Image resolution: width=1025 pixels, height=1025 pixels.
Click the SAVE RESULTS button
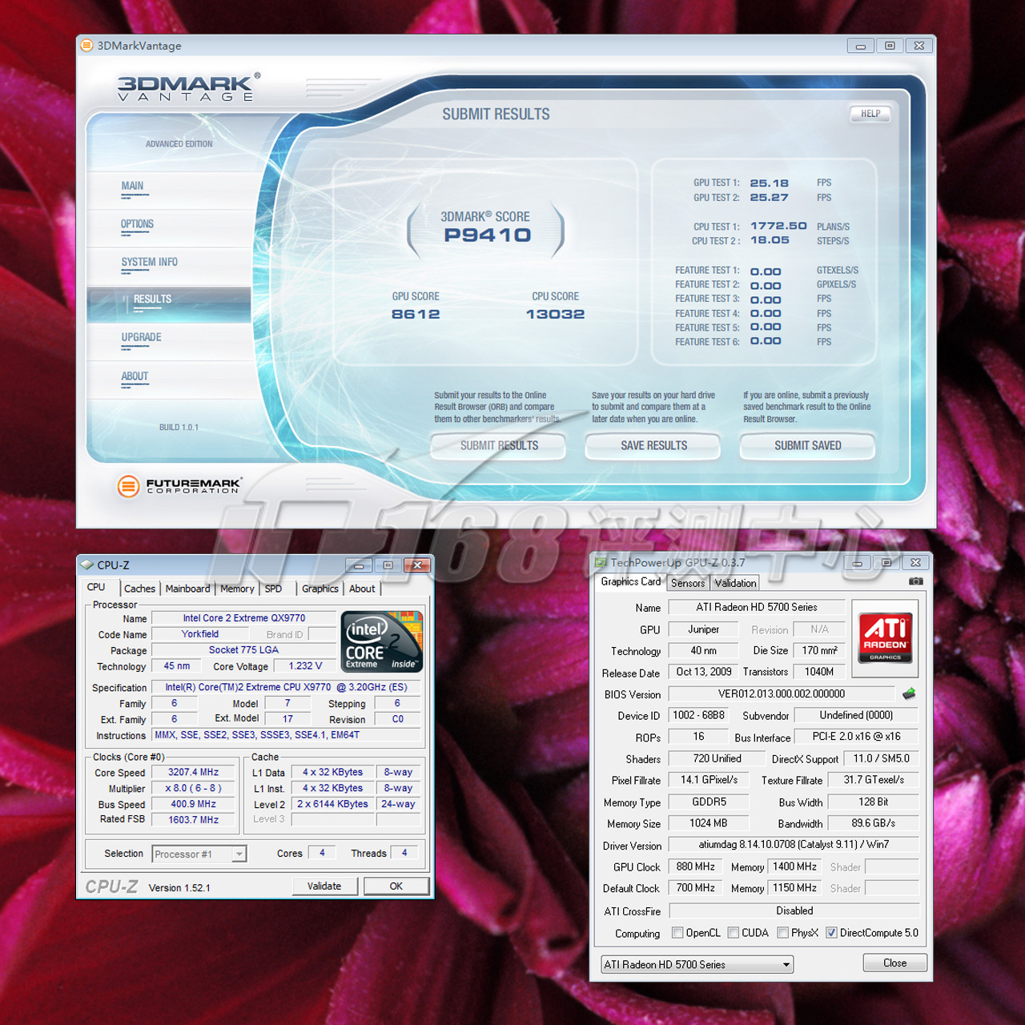point(653,446)
